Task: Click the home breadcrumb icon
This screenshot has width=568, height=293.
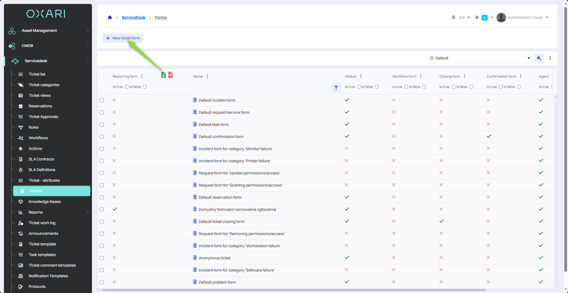Action: click(x=110, y=18)
